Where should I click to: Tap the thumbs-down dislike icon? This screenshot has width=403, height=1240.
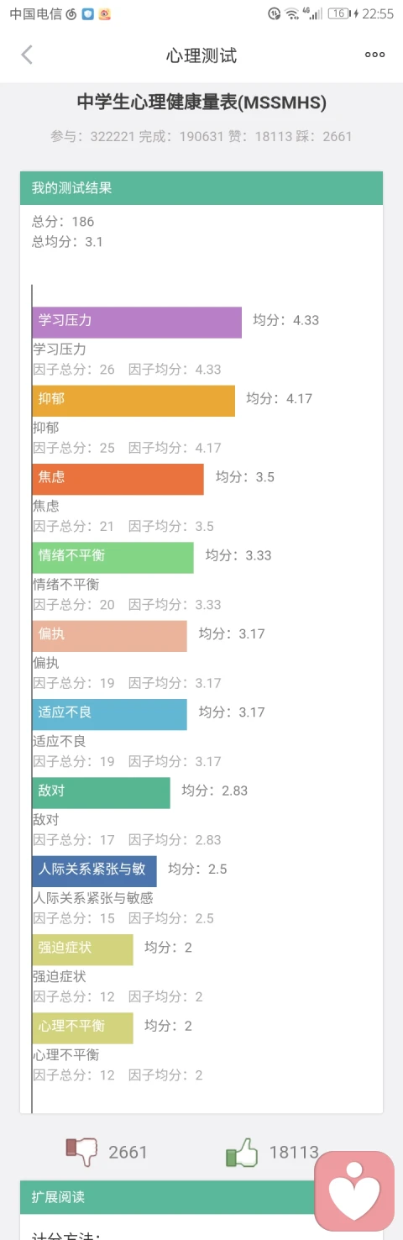(81, 1152)
